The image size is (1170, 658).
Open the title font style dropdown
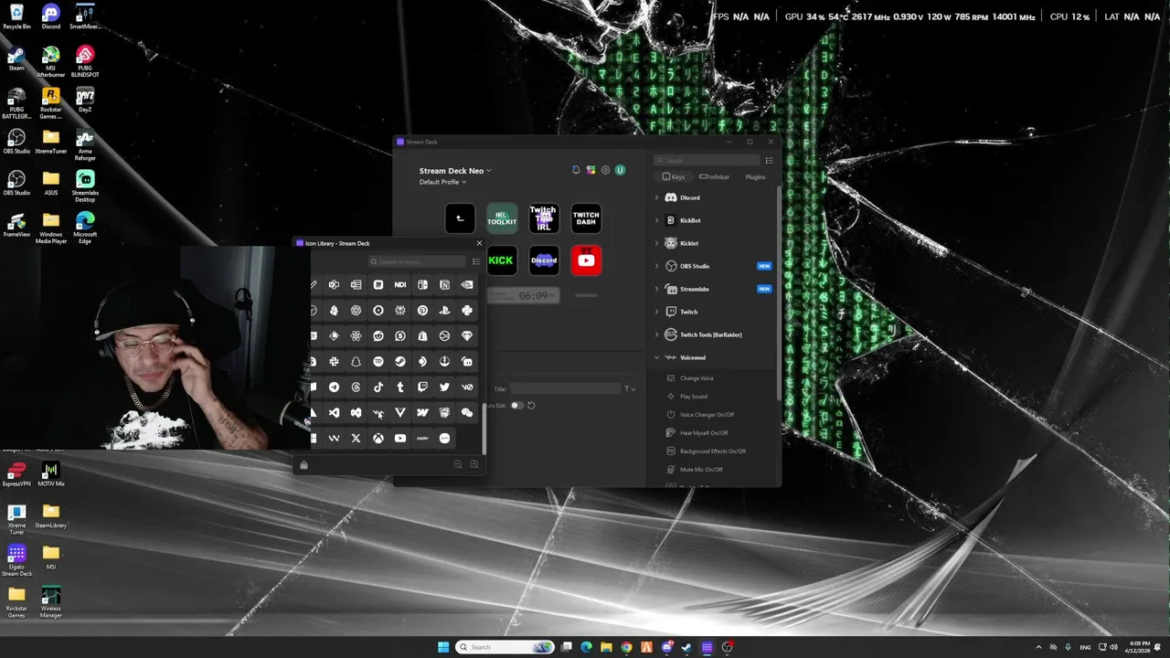pyautogui.click(x=630, y=389)
